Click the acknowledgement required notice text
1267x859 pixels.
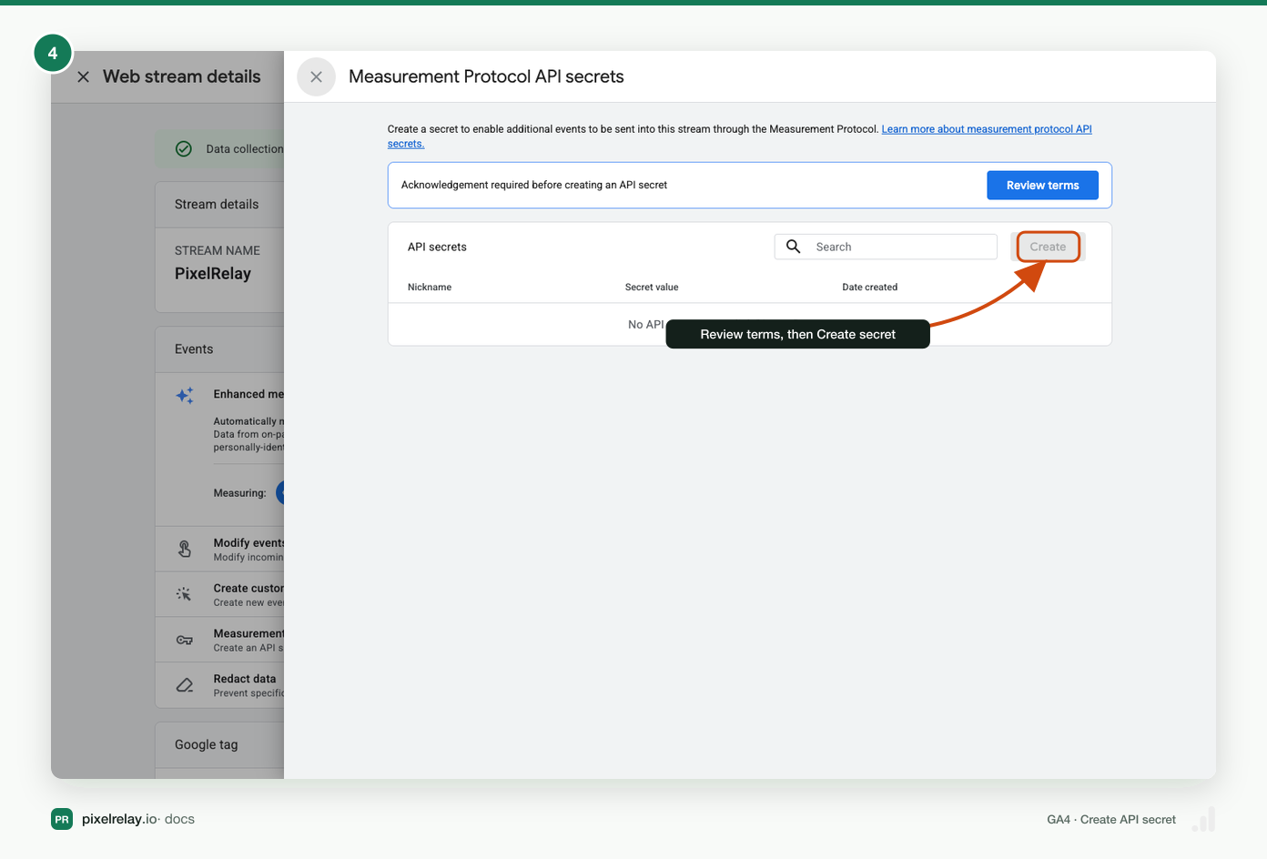click(534, 186)
